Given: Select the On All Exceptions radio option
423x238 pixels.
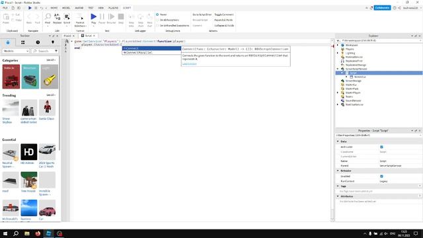Looking at the screenshot, I should coord(157,20).
